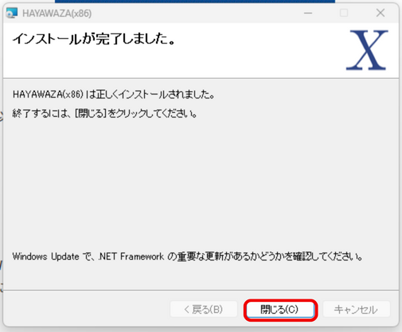Click the greyed-out maximize button
402x332 pixels.
coord(344,13)
